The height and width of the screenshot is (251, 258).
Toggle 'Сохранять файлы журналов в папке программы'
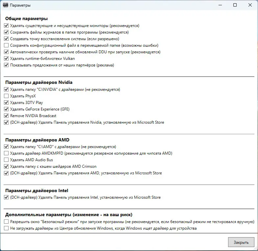click(x=6, y=32)
